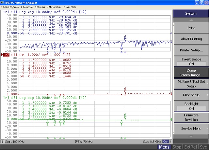Open the Stimulus menu
Viewport: 209px width, 150px height.
40,7
